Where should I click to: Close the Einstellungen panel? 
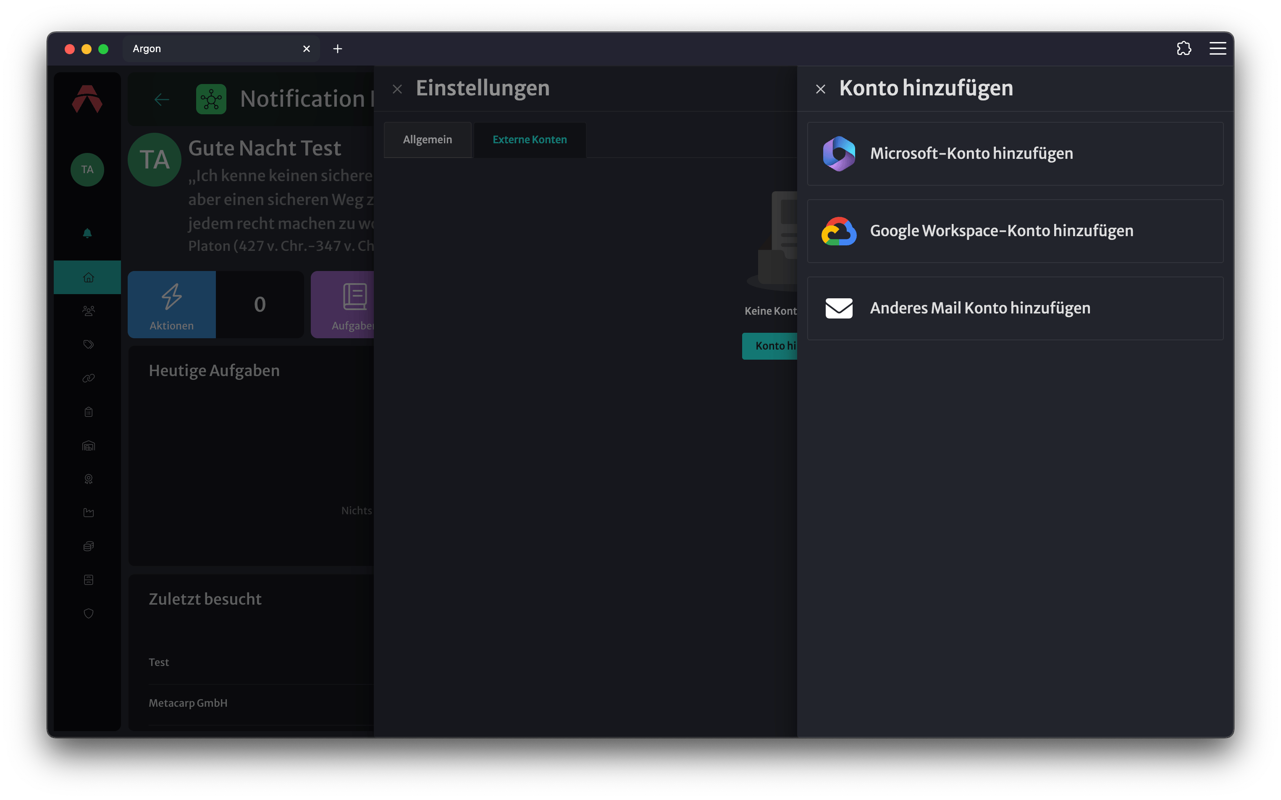pyautogui.click(x=397, y=89)
